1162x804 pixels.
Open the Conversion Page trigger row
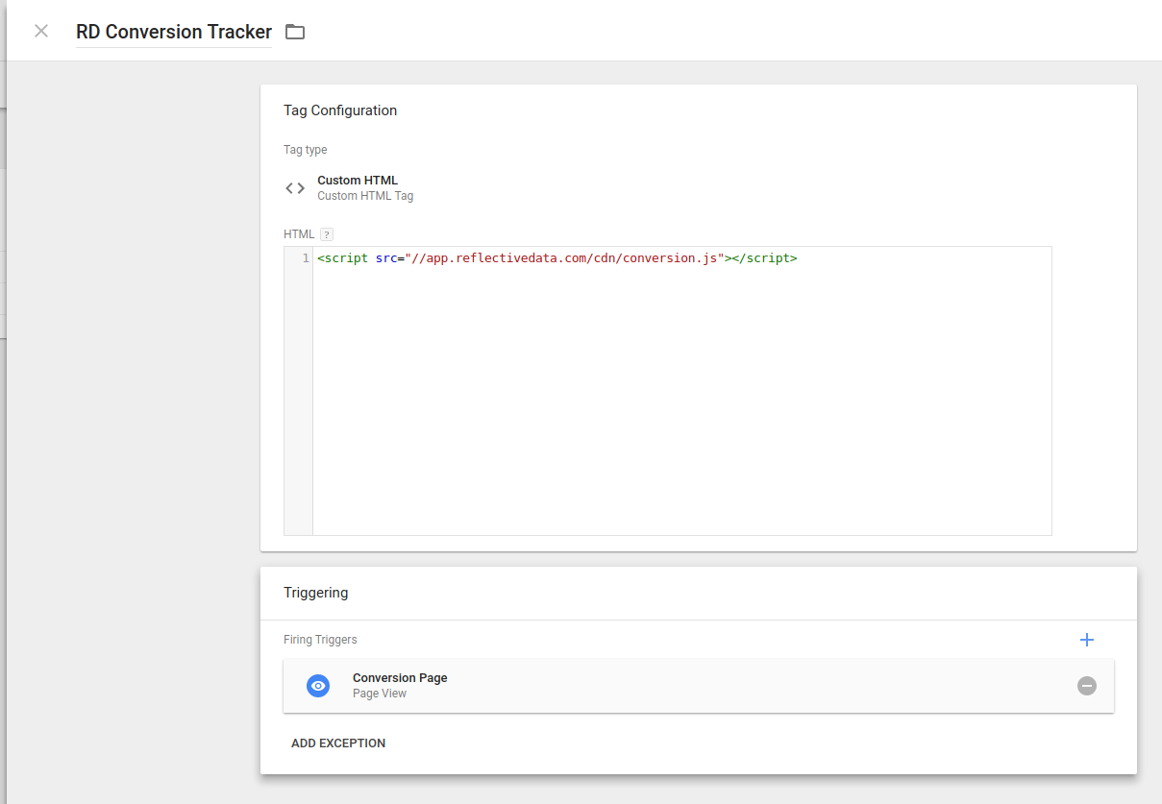point(699,686)
